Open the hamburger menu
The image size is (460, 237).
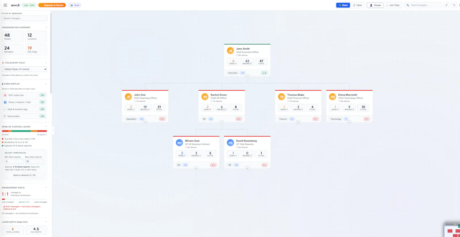point(5,5)
